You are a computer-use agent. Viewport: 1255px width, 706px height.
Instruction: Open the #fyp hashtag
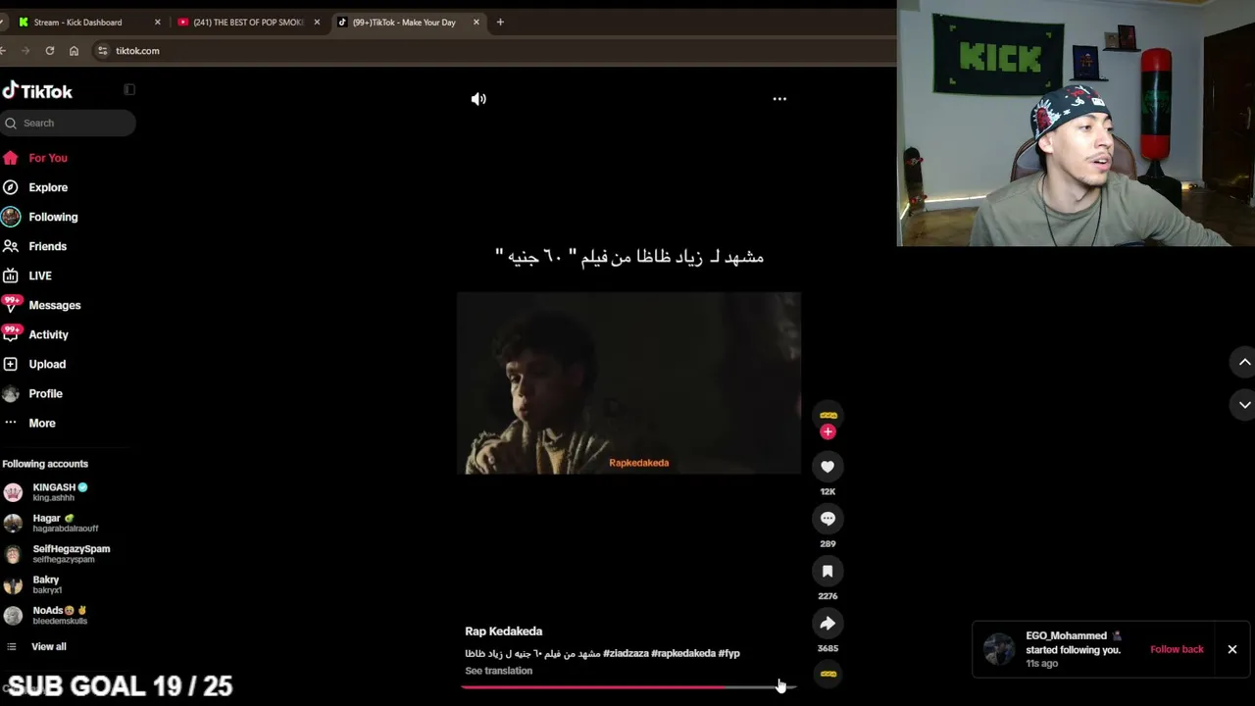(x=729, y=653)
